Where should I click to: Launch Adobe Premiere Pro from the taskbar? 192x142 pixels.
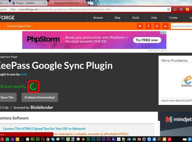pyautogui.click(x=108, y=139)
